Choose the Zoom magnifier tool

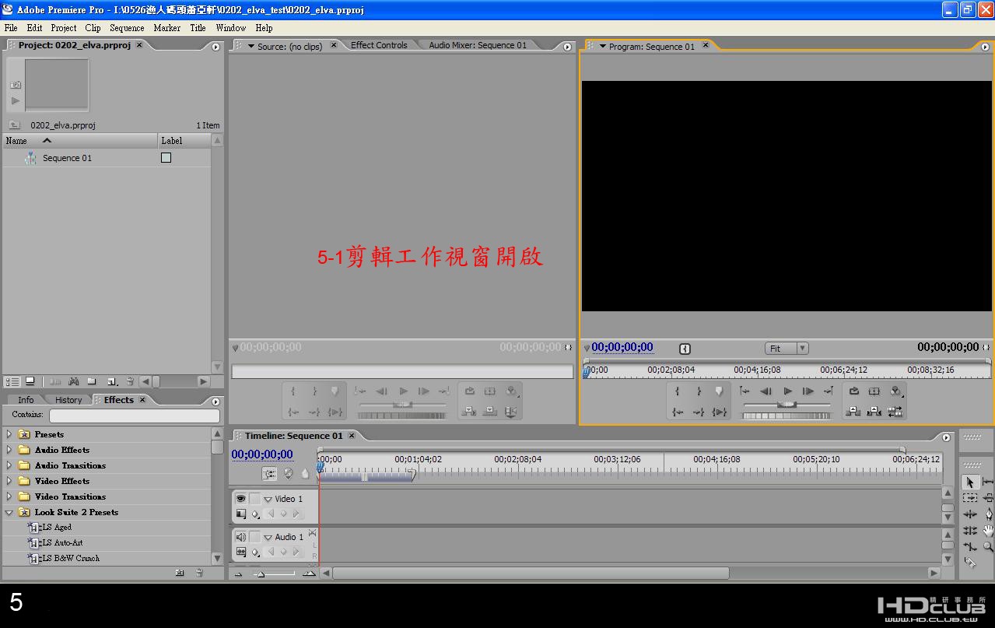988,547
